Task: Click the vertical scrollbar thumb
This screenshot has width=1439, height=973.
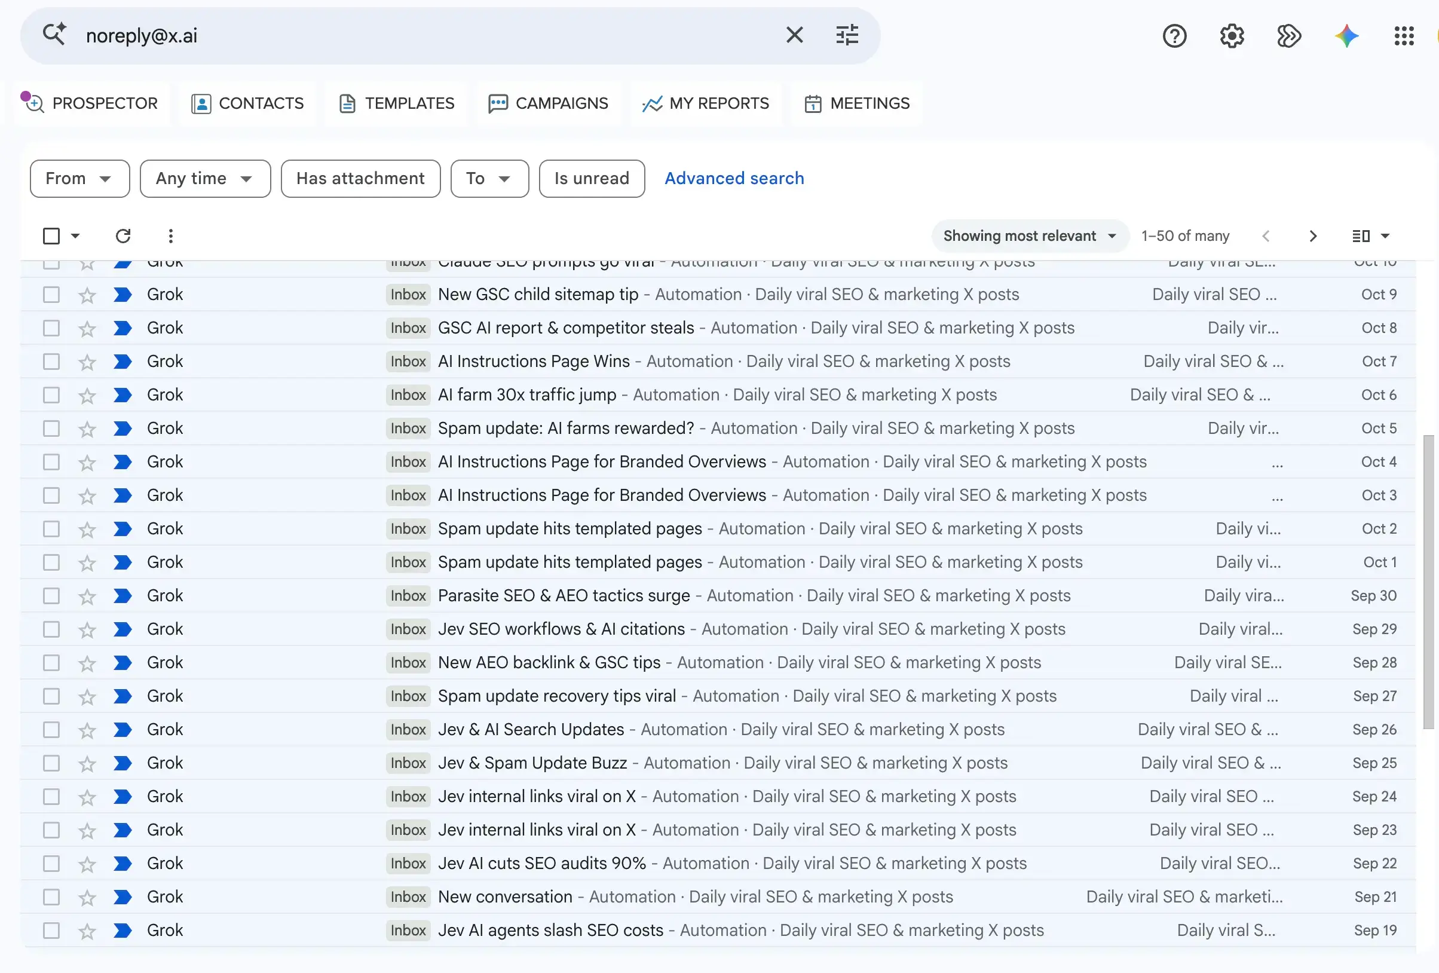Action: click(1428, 582)
